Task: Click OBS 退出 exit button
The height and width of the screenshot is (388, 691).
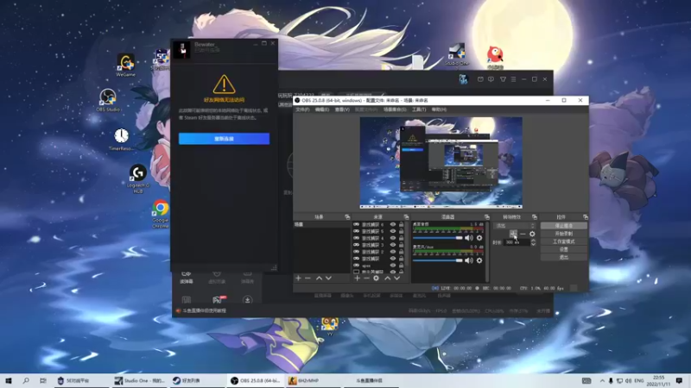Action: [x=564, y=257]
